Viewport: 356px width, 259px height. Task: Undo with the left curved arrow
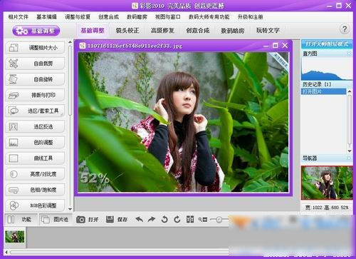click(140, 219)
